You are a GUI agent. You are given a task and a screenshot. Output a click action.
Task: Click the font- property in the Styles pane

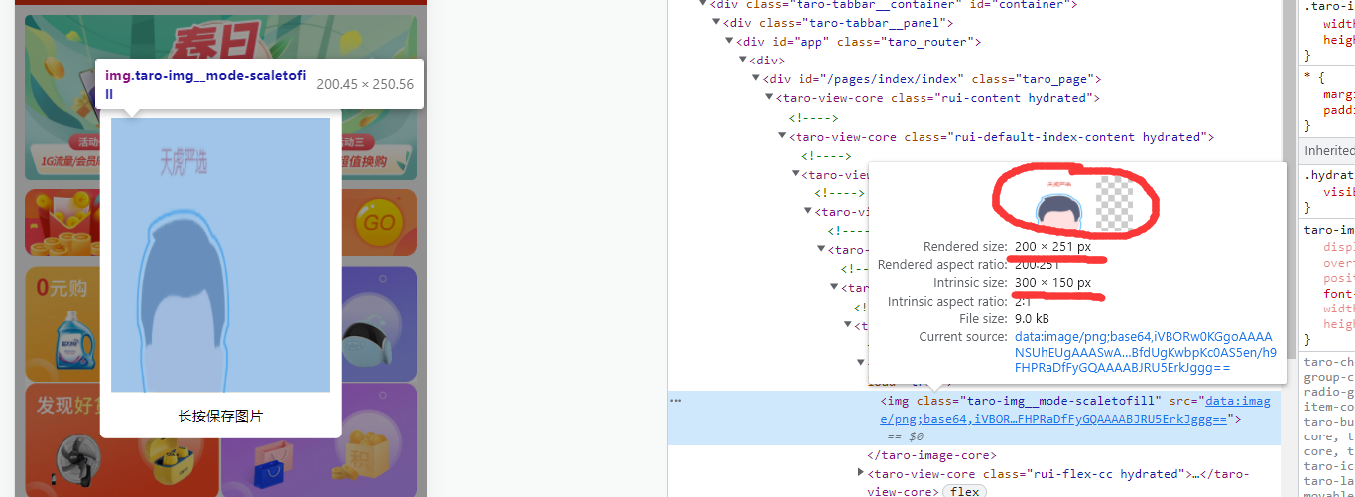pos(1337,294)
